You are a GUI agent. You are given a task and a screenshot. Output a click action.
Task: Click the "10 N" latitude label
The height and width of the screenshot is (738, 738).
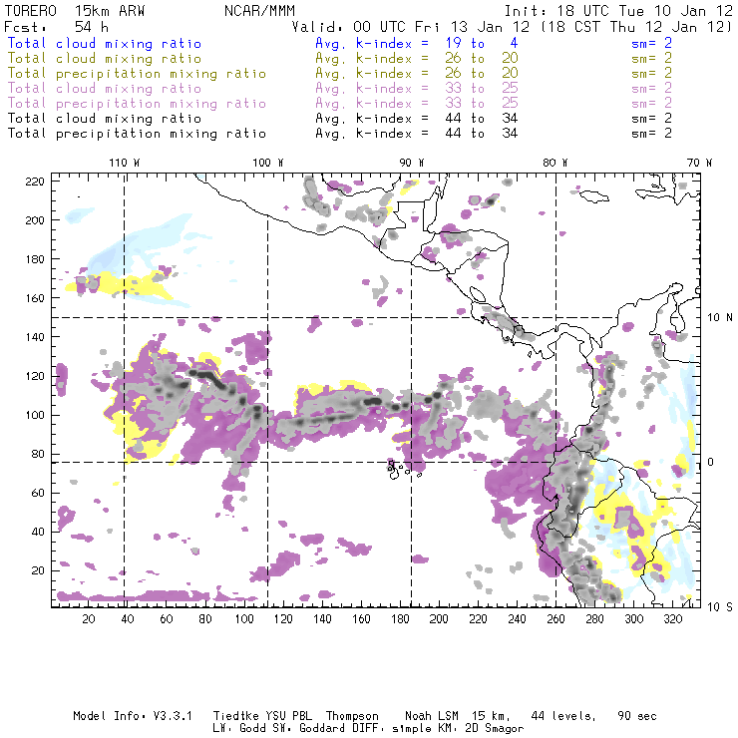click(x=720, y=318)
